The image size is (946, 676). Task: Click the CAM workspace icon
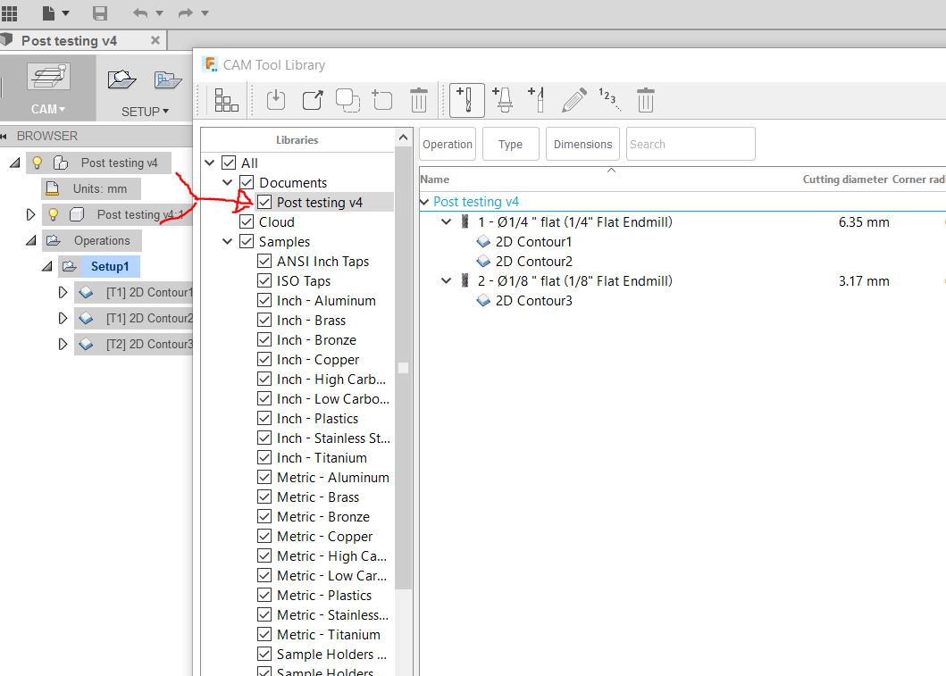(x=48, y=77)
